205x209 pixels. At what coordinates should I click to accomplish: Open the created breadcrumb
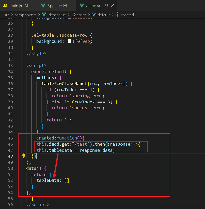[x=127, y=15]
